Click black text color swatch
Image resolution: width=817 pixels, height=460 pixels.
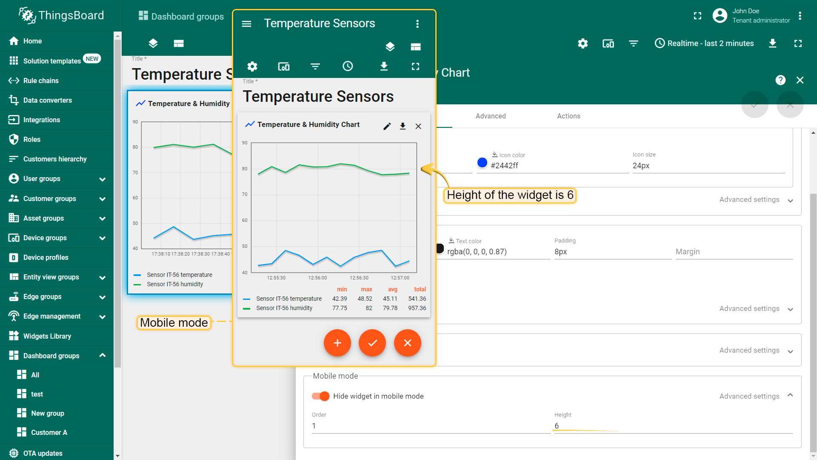point(440,249)
